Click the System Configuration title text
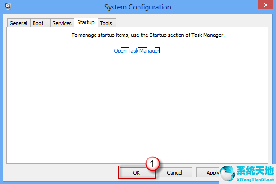The image size is (276, 184). click(138, 7)
